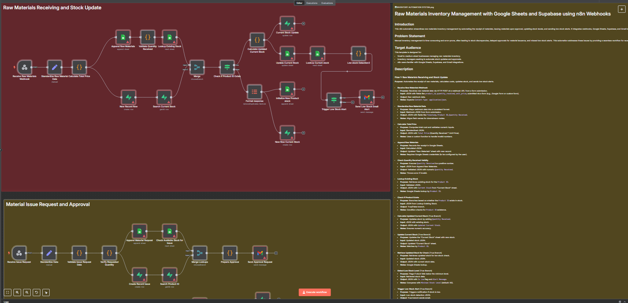Open the Editor tab
The image size is (628, 303).
pos(300,3)
